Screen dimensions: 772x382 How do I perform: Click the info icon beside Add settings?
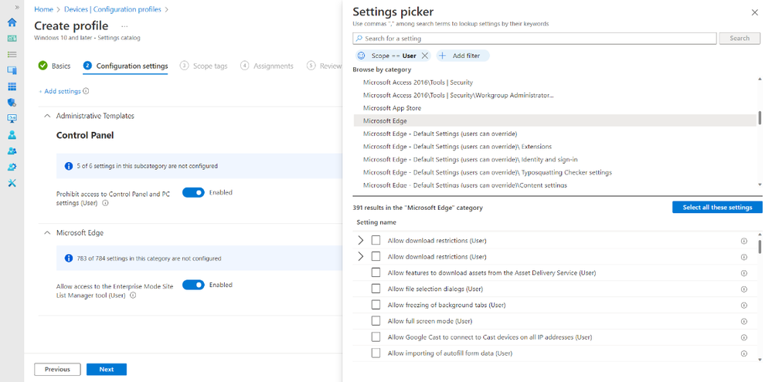click(86, 91)
